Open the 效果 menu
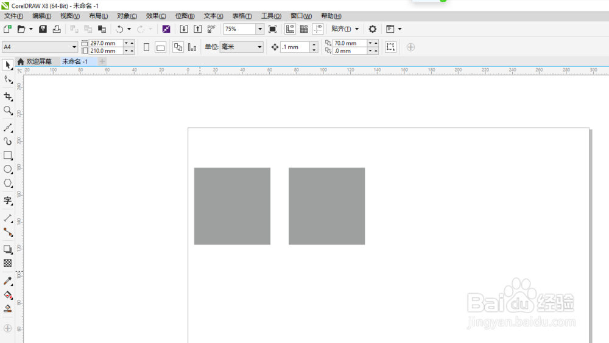Screen dimensions: 609x343 (x=156, y=16)
